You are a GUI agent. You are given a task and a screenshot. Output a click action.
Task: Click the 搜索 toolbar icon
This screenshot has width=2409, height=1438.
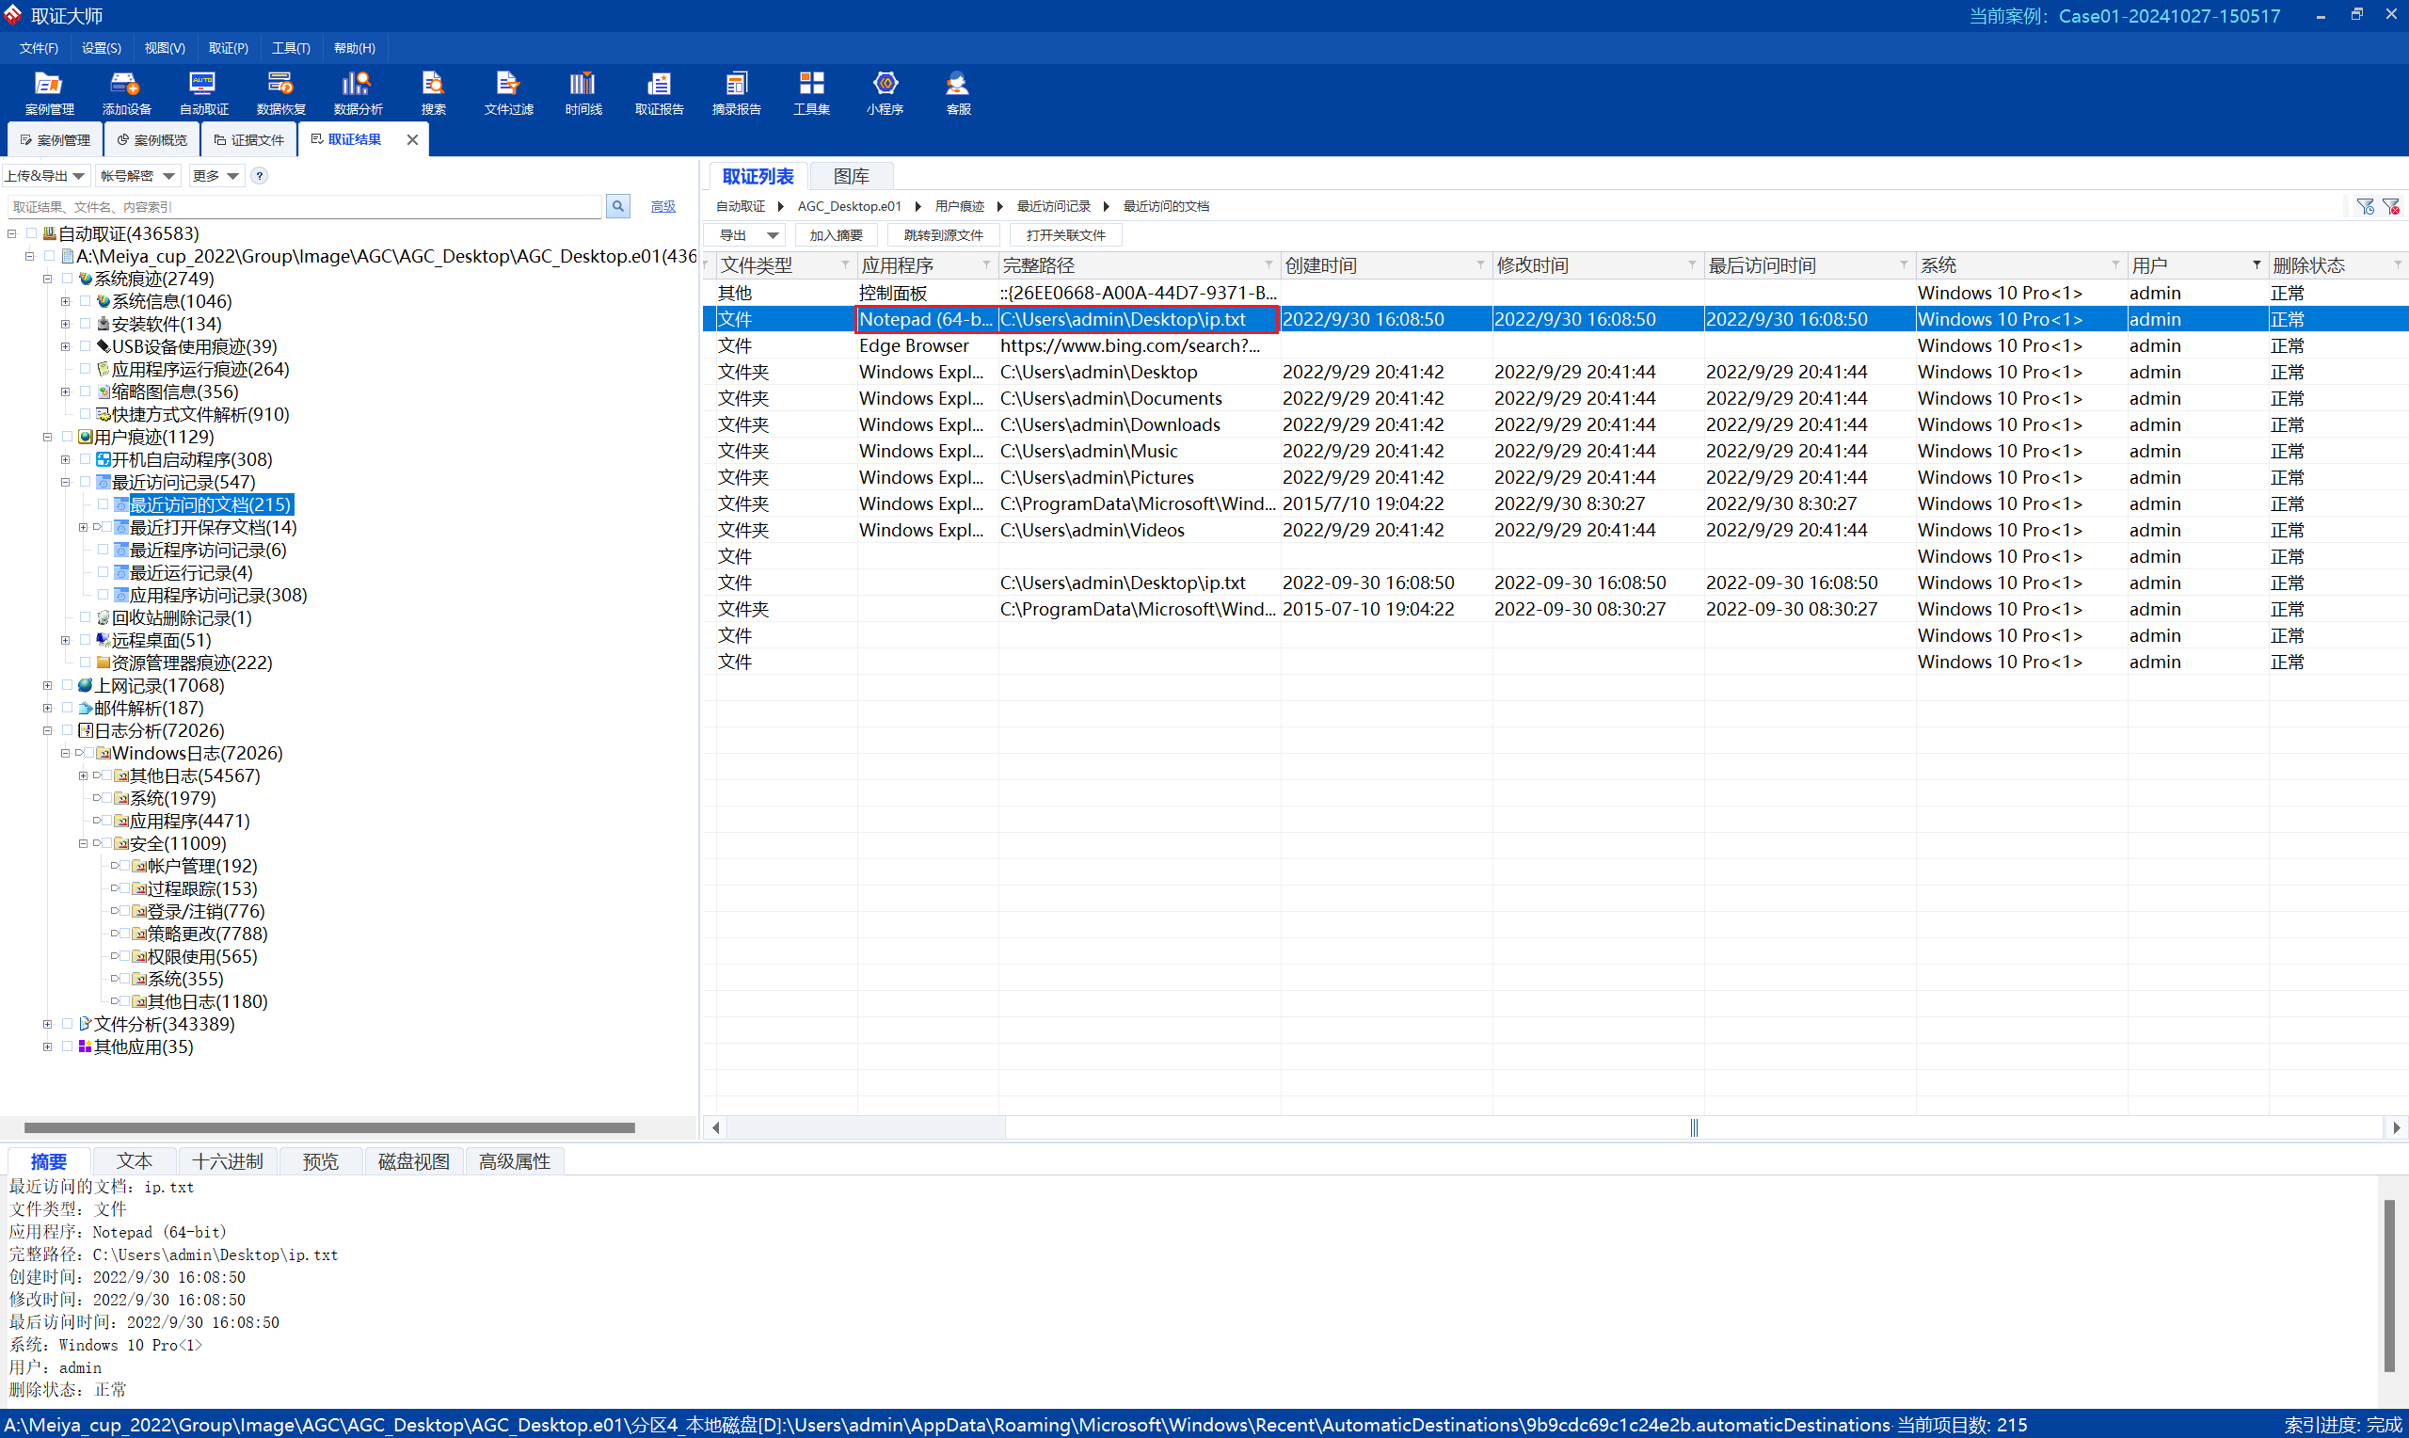(x=433, y=93)
